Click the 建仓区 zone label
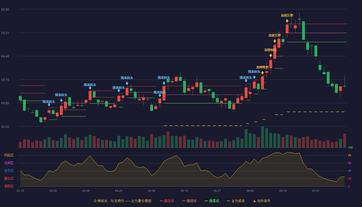362x207 pixels. coord(9,179)
